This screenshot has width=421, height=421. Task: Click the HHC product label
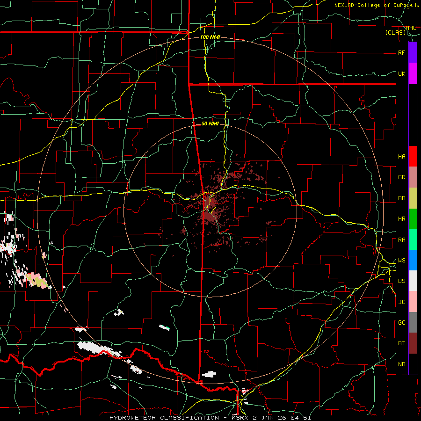click(411, 28)
